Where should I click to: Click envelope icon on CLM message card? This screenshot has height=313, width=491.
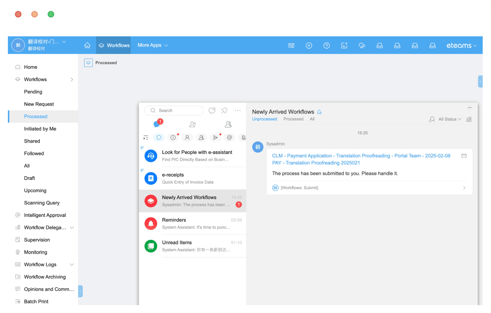click(x=464, y=156)
